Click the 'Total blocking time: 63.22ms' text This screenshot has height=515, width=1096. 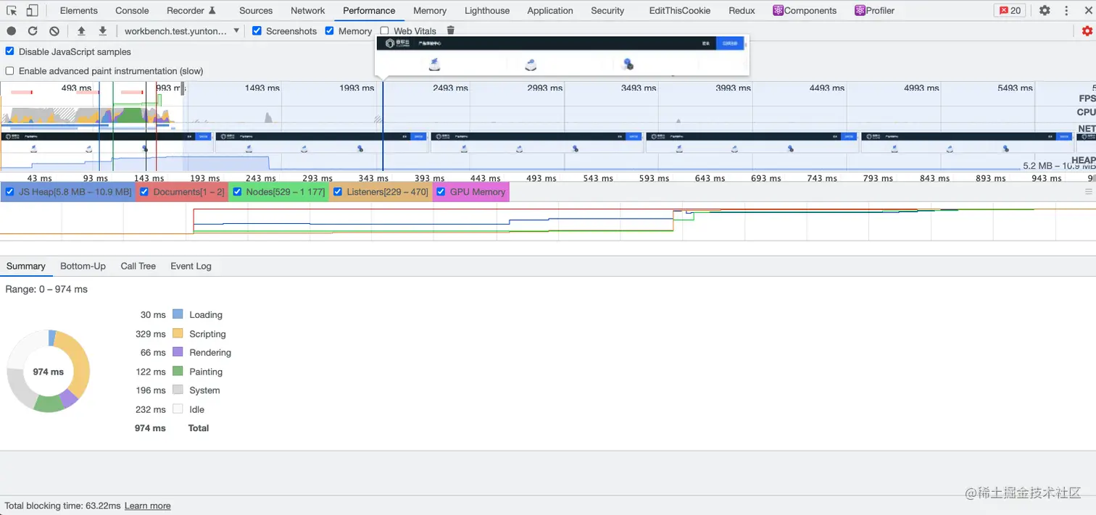63,506
